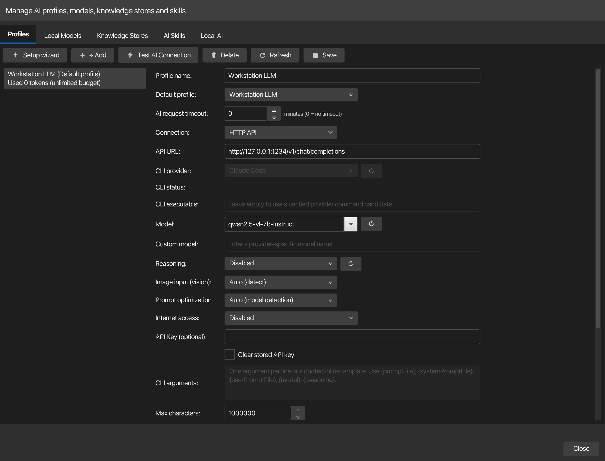
Task: Launch the Setup wizard
Action: coord(35,55)
